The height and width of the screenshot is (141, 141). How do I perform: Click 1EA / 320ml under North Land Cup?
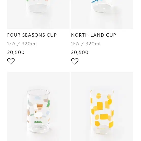point(86,44)
